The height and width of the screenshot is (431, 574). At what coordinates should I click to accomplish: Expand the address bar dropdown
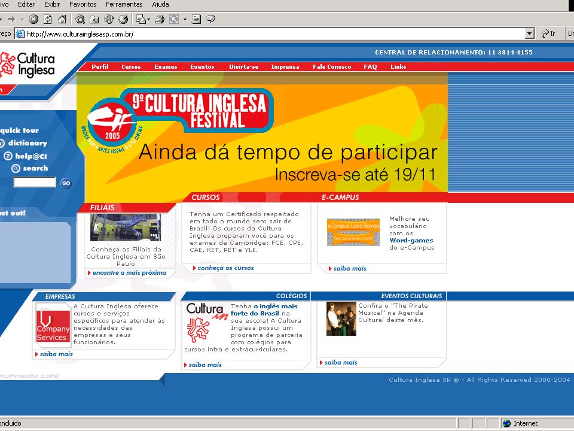tap(529, 34)
